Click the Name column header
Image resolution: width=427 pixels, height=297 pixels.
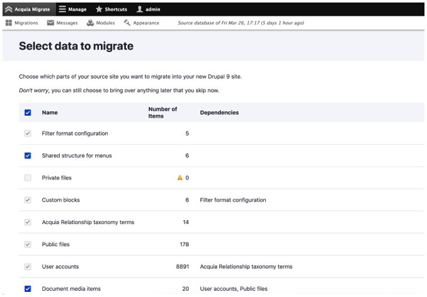pos(49,113)
